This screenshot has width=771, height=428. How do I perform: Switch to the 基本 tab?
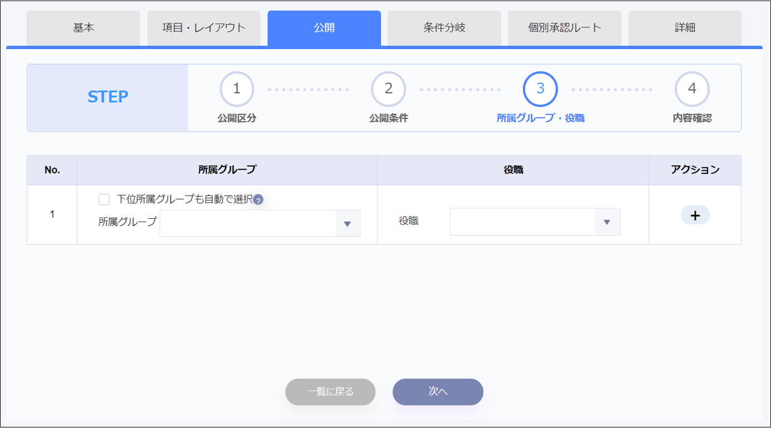84,28
